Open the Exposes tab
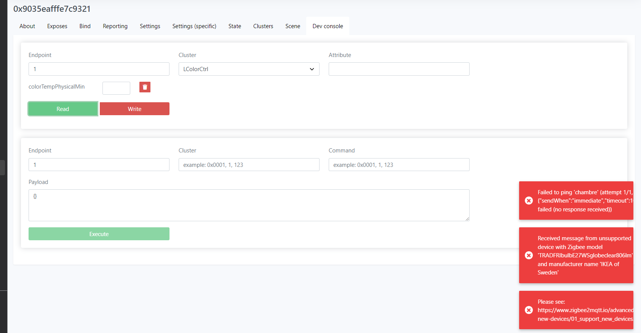 57,26
